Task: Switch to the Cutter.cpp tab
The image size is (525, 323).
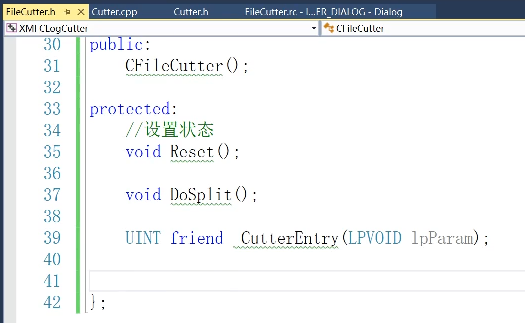Action: [x=114, y=12]
